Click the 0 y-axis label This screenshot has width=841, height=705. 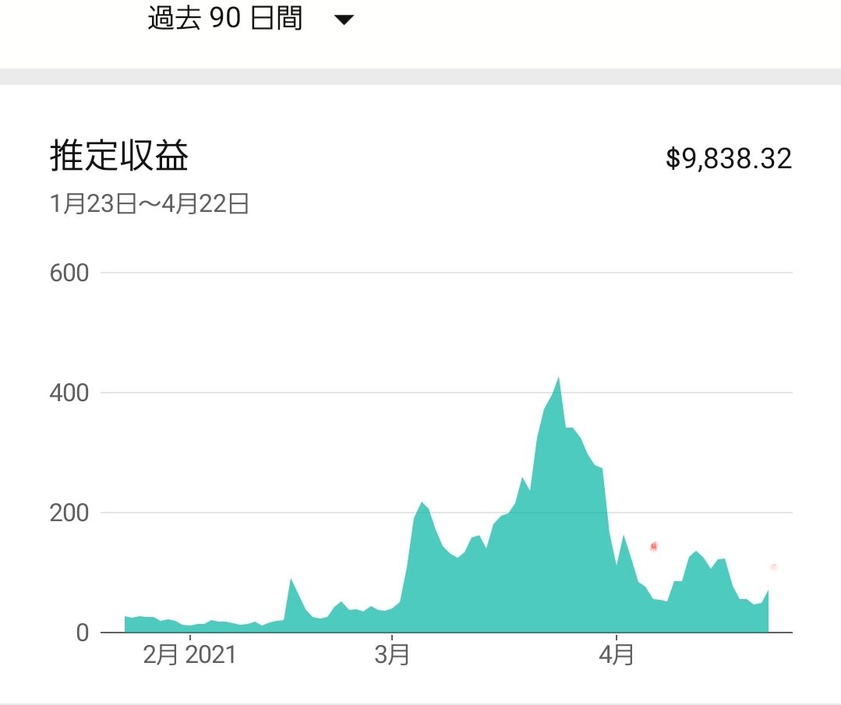(x=82, y=633)
